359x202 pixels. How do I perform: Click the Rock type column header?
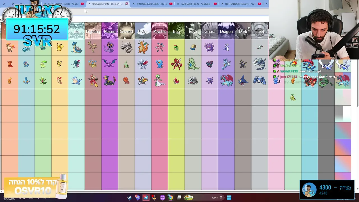(193, 31)
